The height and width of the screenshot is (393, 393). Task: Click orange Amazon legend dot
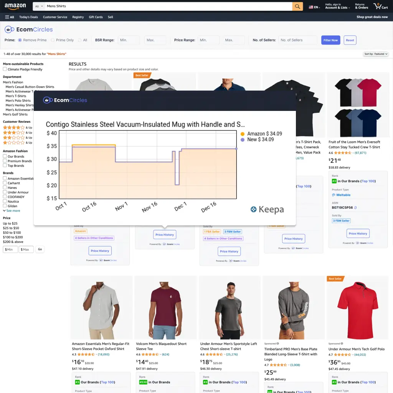pyautogui.click(x=243, y=134)
